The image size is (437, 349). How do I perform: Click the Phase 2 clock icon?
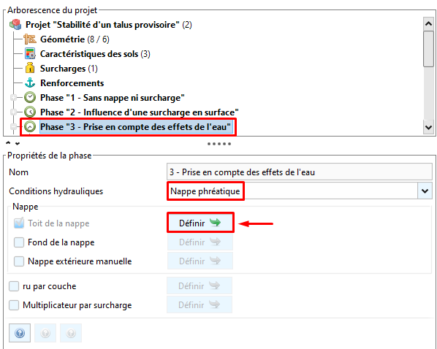click(30, 112)
